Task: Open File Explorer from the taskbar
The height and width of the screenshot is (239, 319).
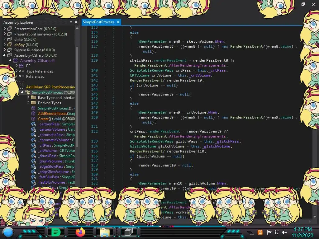Action: pyautogui.click(x=105, y=232)
